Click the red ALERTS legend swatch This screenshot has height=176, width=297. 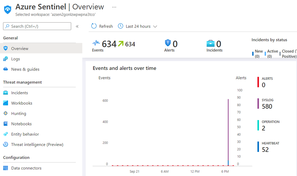click(258, 82)
